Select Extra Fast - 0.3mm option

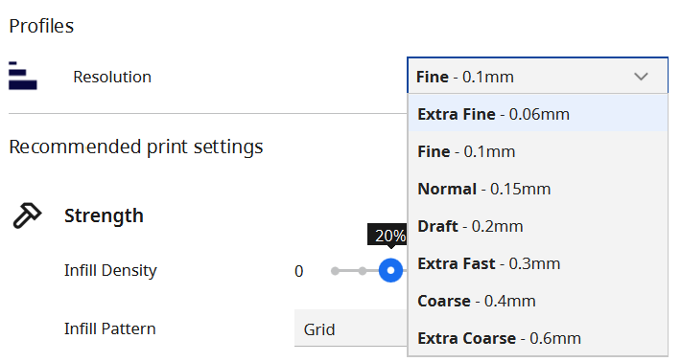pyautogui.click(x=537, y=263)
